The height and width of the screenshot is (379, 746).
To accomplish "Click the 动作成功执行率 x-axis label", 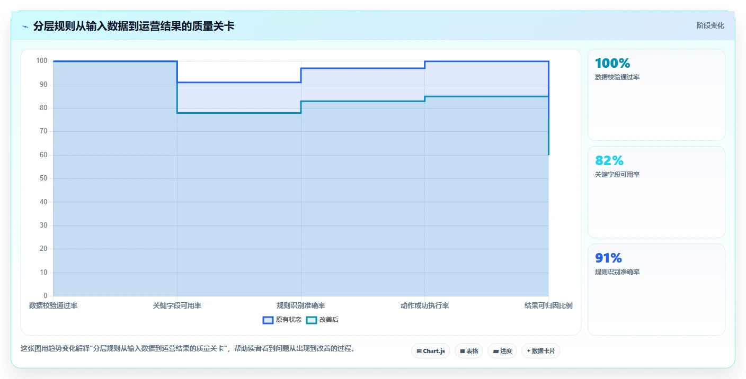I will click(425, 305).
